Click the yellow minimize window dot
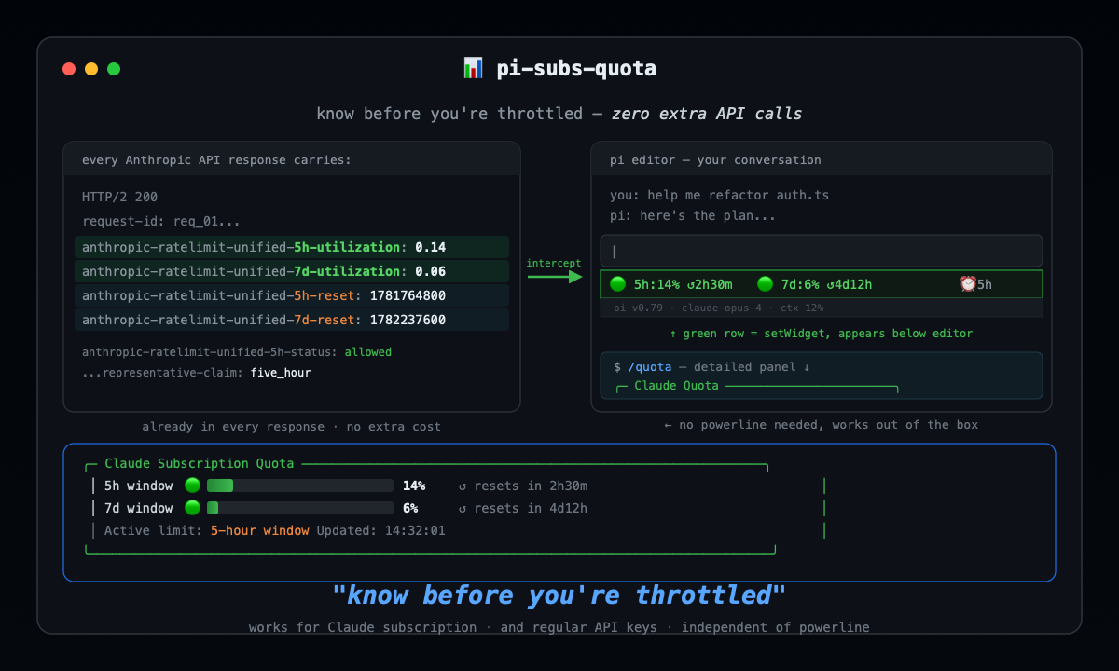1119x671 pixels. pyautogui.click(x=91, y=69)
